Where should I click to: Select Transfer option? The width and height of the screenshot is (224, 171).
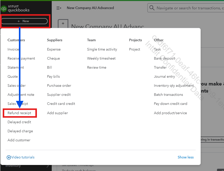tap(160, 67)
